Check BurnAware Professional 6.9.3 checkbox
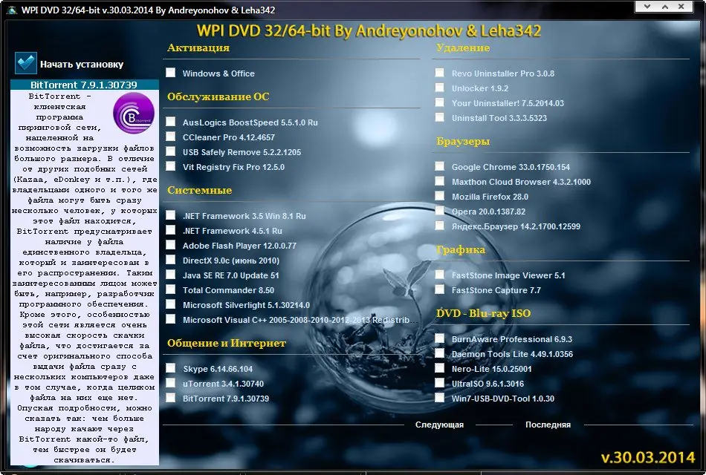This screenshot has height=475, width=706. tap(440, 338)
